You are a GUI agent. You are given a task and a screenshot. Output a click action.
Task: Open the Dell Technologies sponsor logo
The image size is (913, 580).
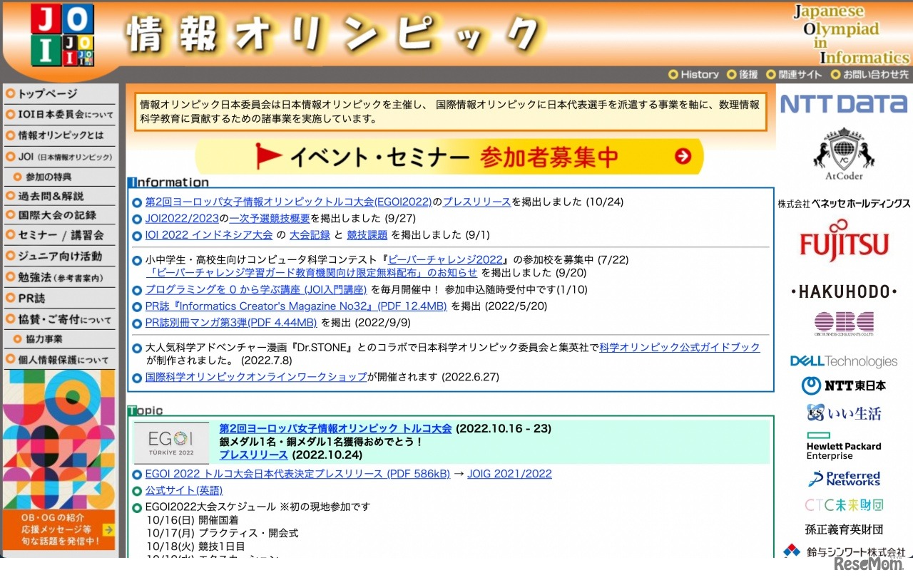click(x=844, y=361)
